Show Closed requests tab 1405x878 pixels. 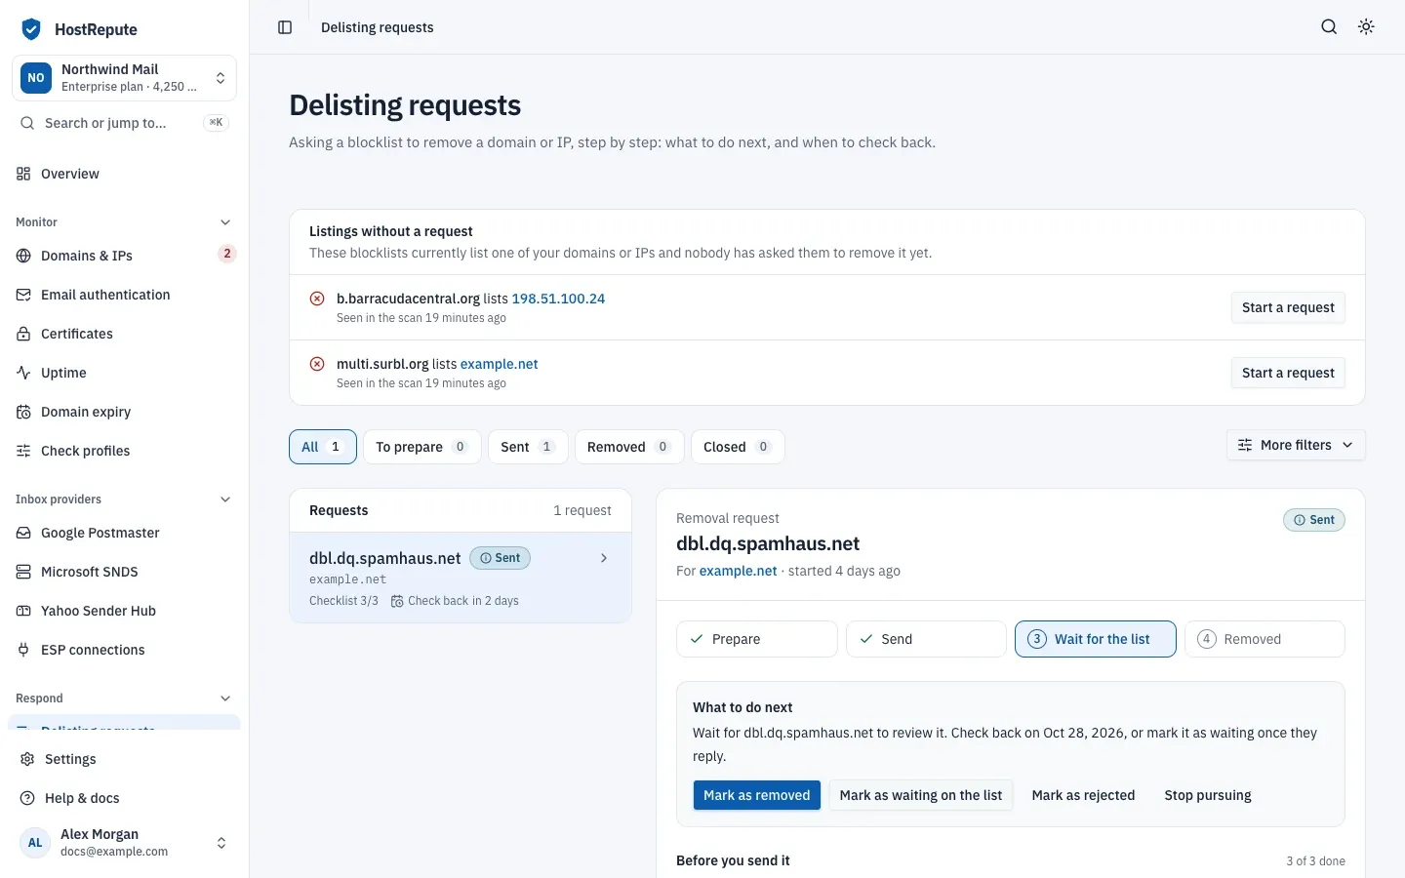coord(738,447)
